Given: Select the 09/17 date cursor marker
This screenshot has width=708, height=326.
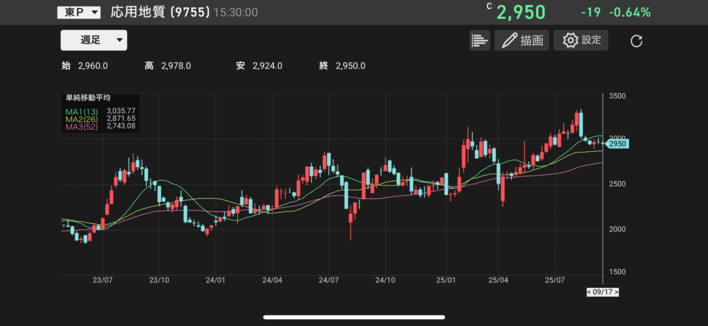Looking at the screenshot, I should point(602,292).
